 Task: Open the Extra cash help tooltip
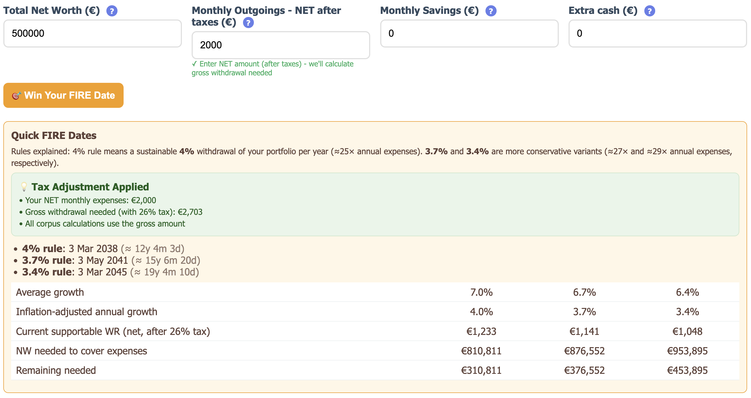click(650, 11)
